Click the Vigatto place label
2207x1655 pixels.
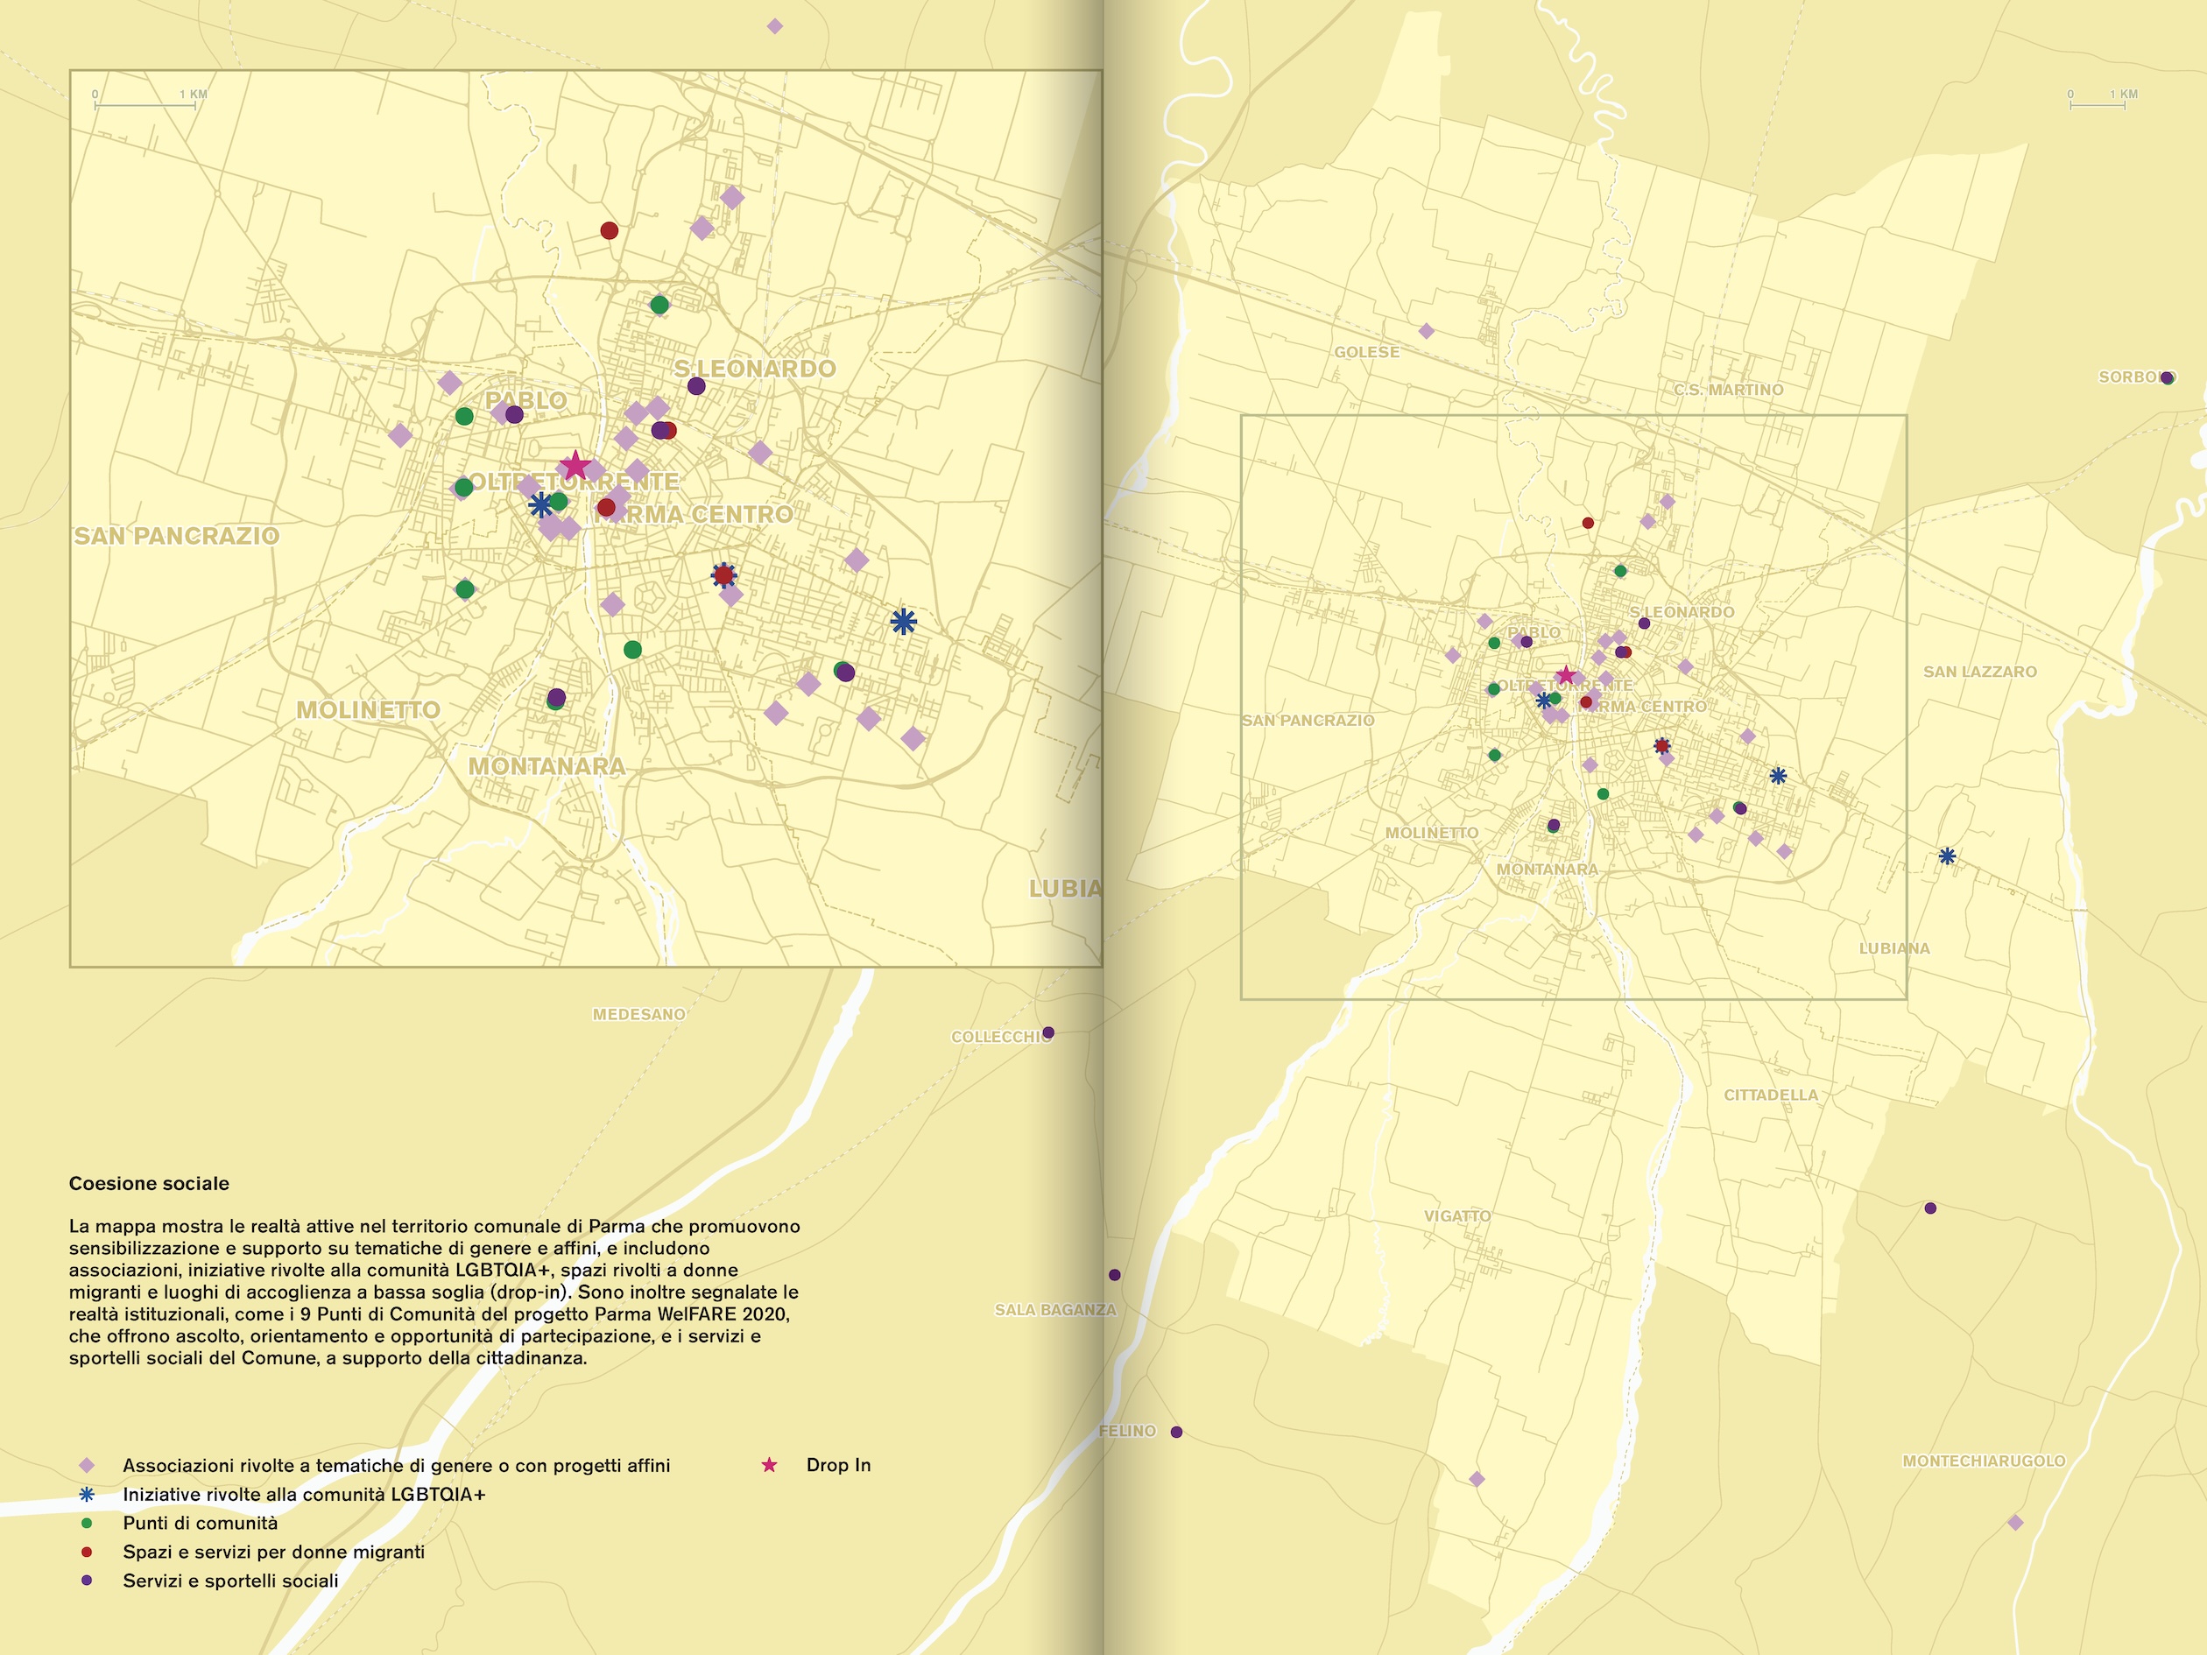tap(1456, 1216)
